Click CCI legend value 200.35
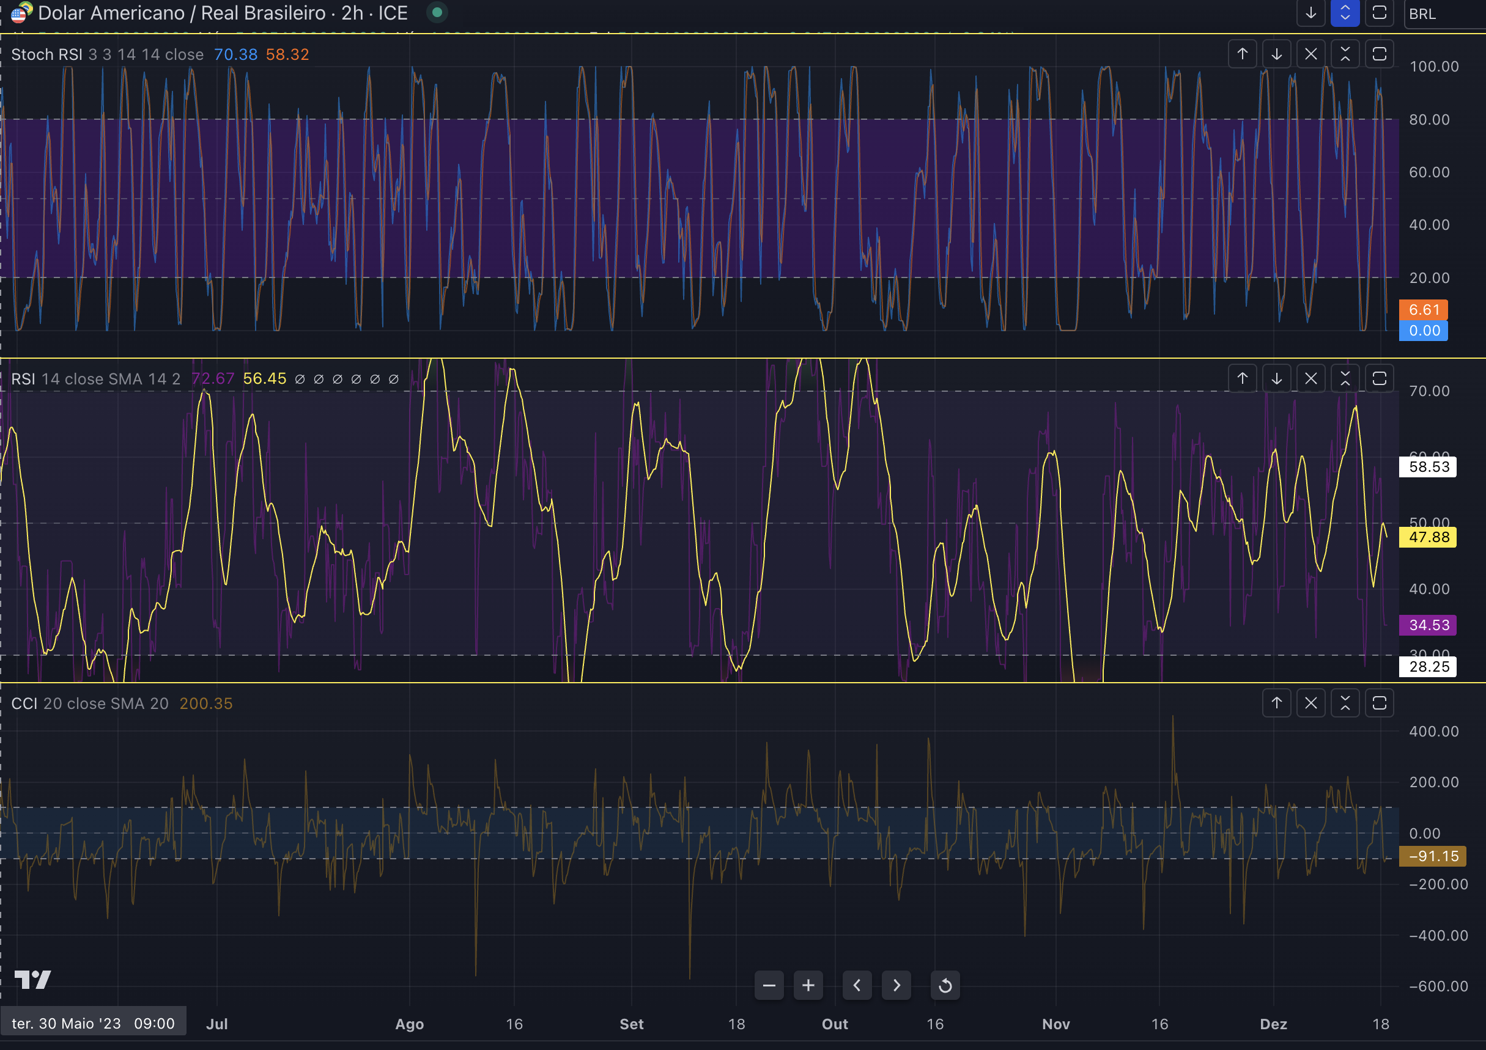1486x1050 pixels. click(x=206, y=704)
